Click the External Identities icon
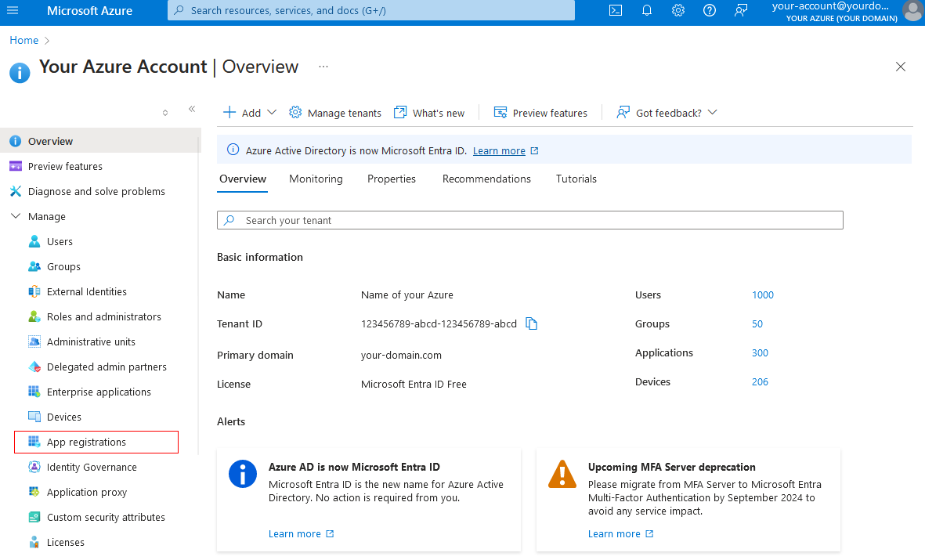Viewport: 925px width, 560px height. [x=34, y=291]
